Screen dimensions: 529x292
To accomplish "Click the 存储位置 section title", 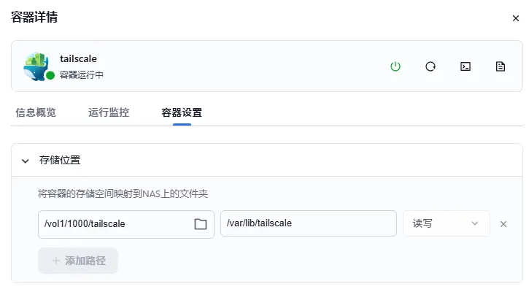I will coord(60,160).
